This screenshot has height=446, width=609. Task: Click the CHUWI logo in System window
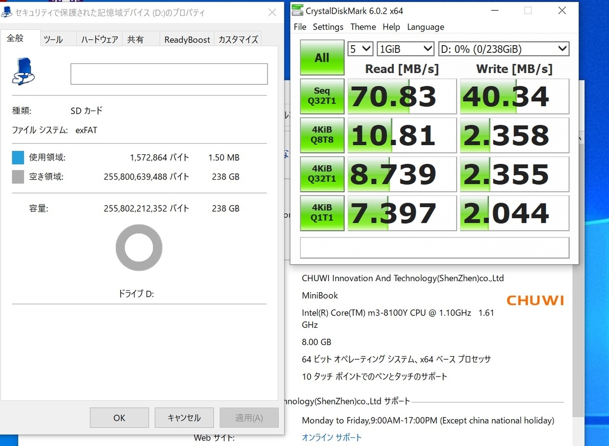pos(535,300)
